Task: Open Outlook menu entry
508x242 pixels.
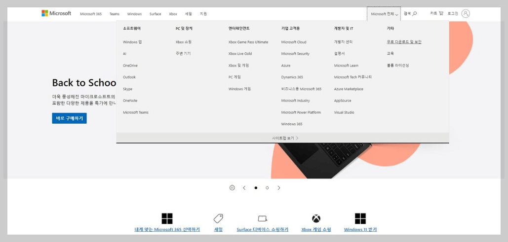Action: click(x=129, y=77)
